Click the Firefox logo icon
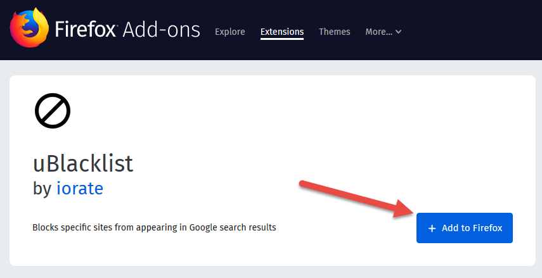This screenshot has height=278, width=542. tap(29, 29)
